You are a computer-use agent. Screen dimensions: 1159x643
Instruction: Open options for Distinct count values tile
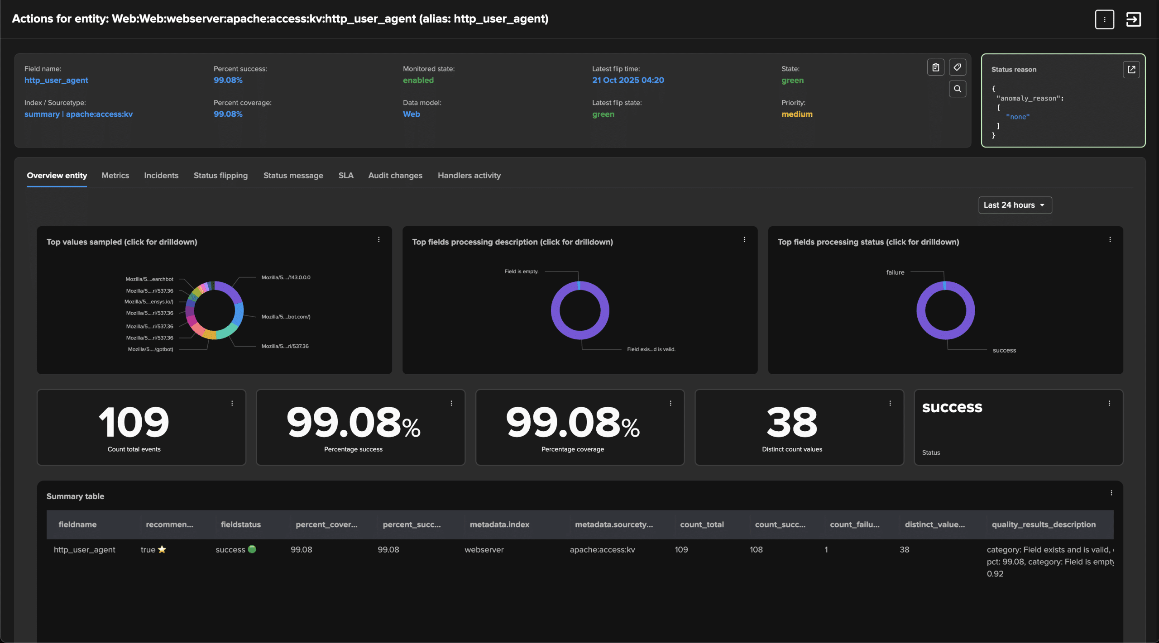890,403
